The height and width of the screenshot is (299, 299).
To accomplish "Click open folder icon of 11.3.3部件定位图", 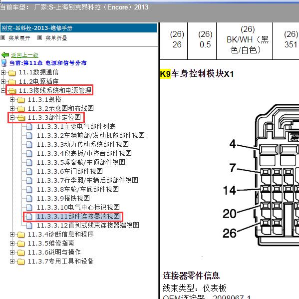I will [x=21, y=118].
